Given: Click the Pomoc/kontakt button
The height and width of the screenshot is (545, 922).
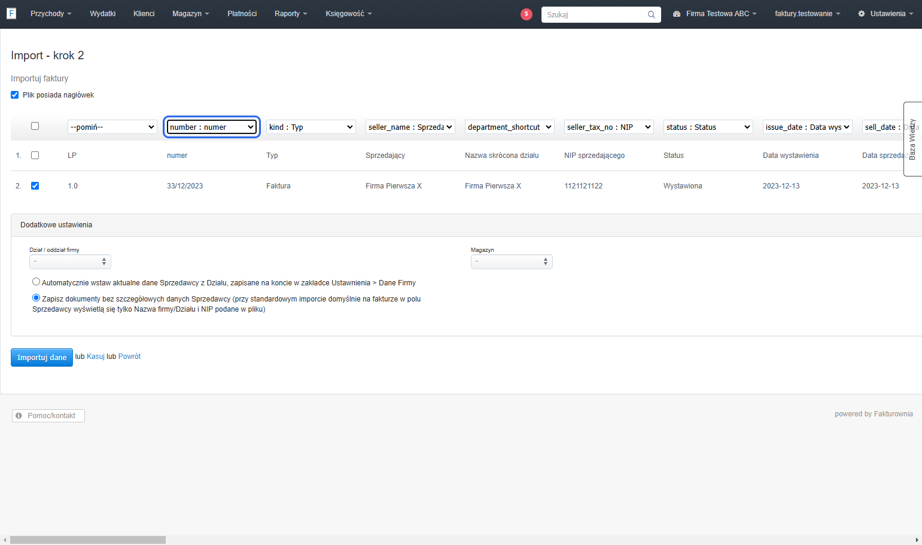Looking at the screenshot, I should click(48, 416).
